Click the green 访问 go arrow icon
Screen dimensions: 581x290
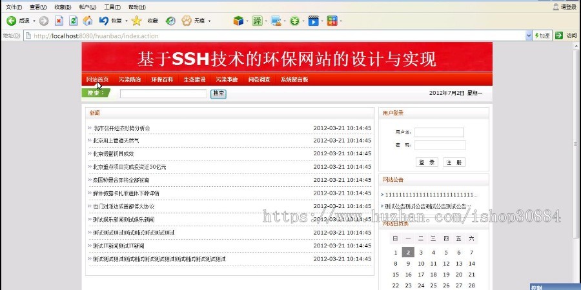pyautogui.click(x=559, y=35)
